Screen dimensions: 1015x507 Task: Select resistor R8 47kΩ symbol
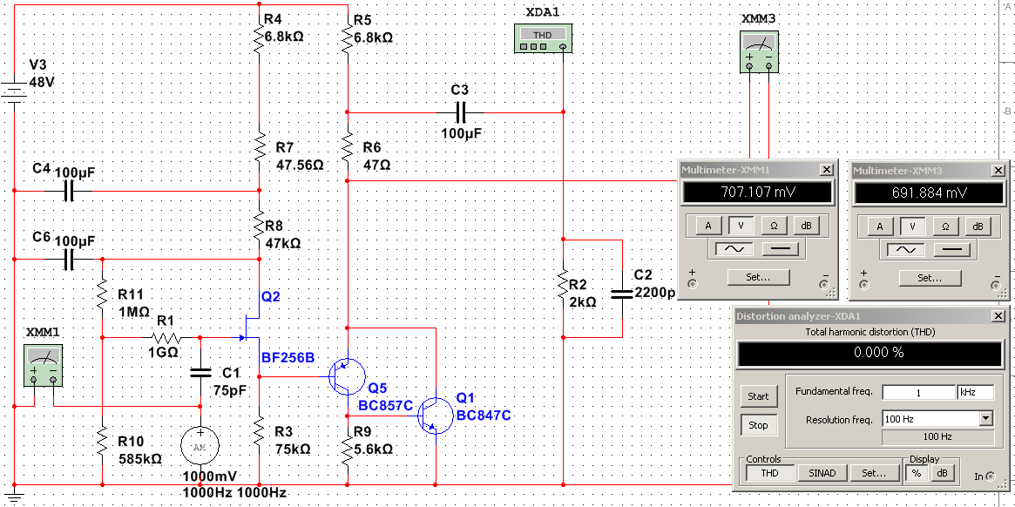click(x=259, y=226)
